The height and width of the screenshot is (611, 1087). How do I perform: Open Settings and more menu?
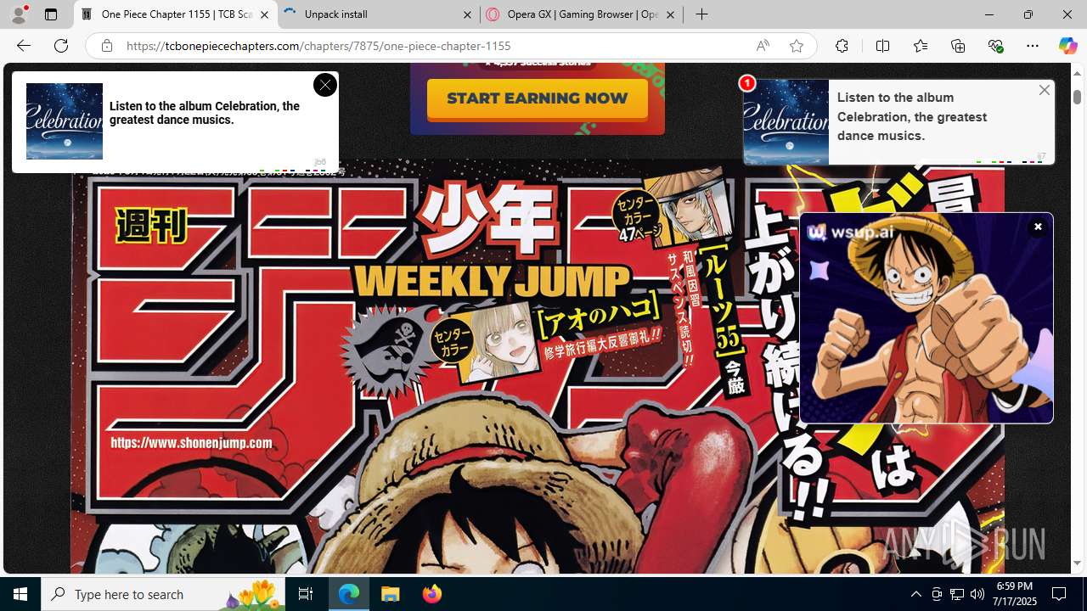coord(1033,46)
